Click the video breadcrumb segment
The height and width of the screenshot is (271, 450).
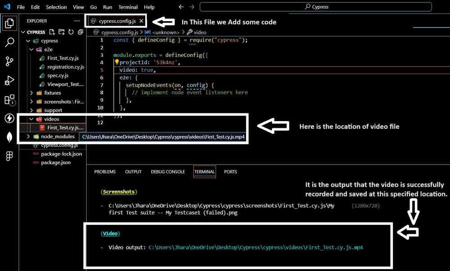[x=200, y=32]
